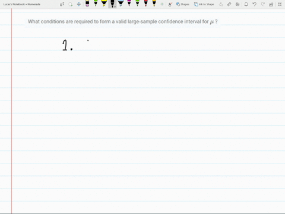Viewport: 285px width, 214px height.
Task: Select the green pen
Action: tap(96, 3)
